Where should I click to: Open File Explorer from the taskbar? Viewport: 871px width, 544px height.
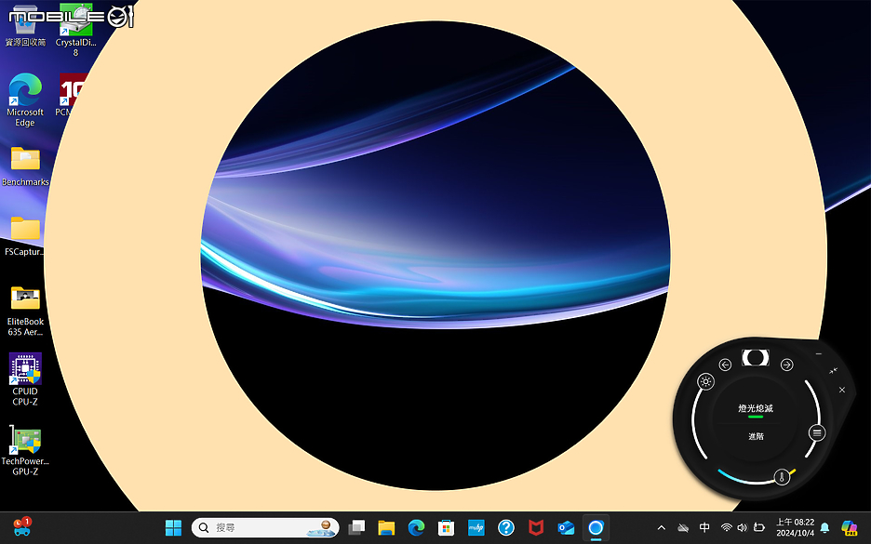386,527
